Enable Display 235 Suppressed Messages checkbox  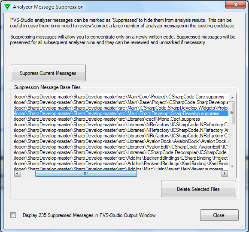coord(13,215)
